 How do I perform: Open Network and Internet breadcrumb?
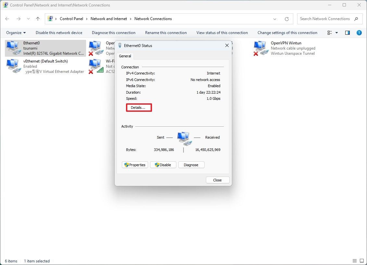(x=109, y=19)
